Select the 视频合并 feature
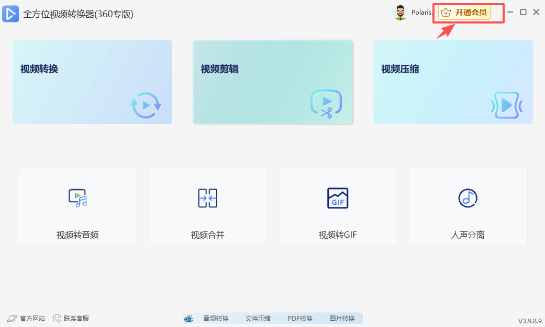Viewport: 545px width, 327px height. 207,206
